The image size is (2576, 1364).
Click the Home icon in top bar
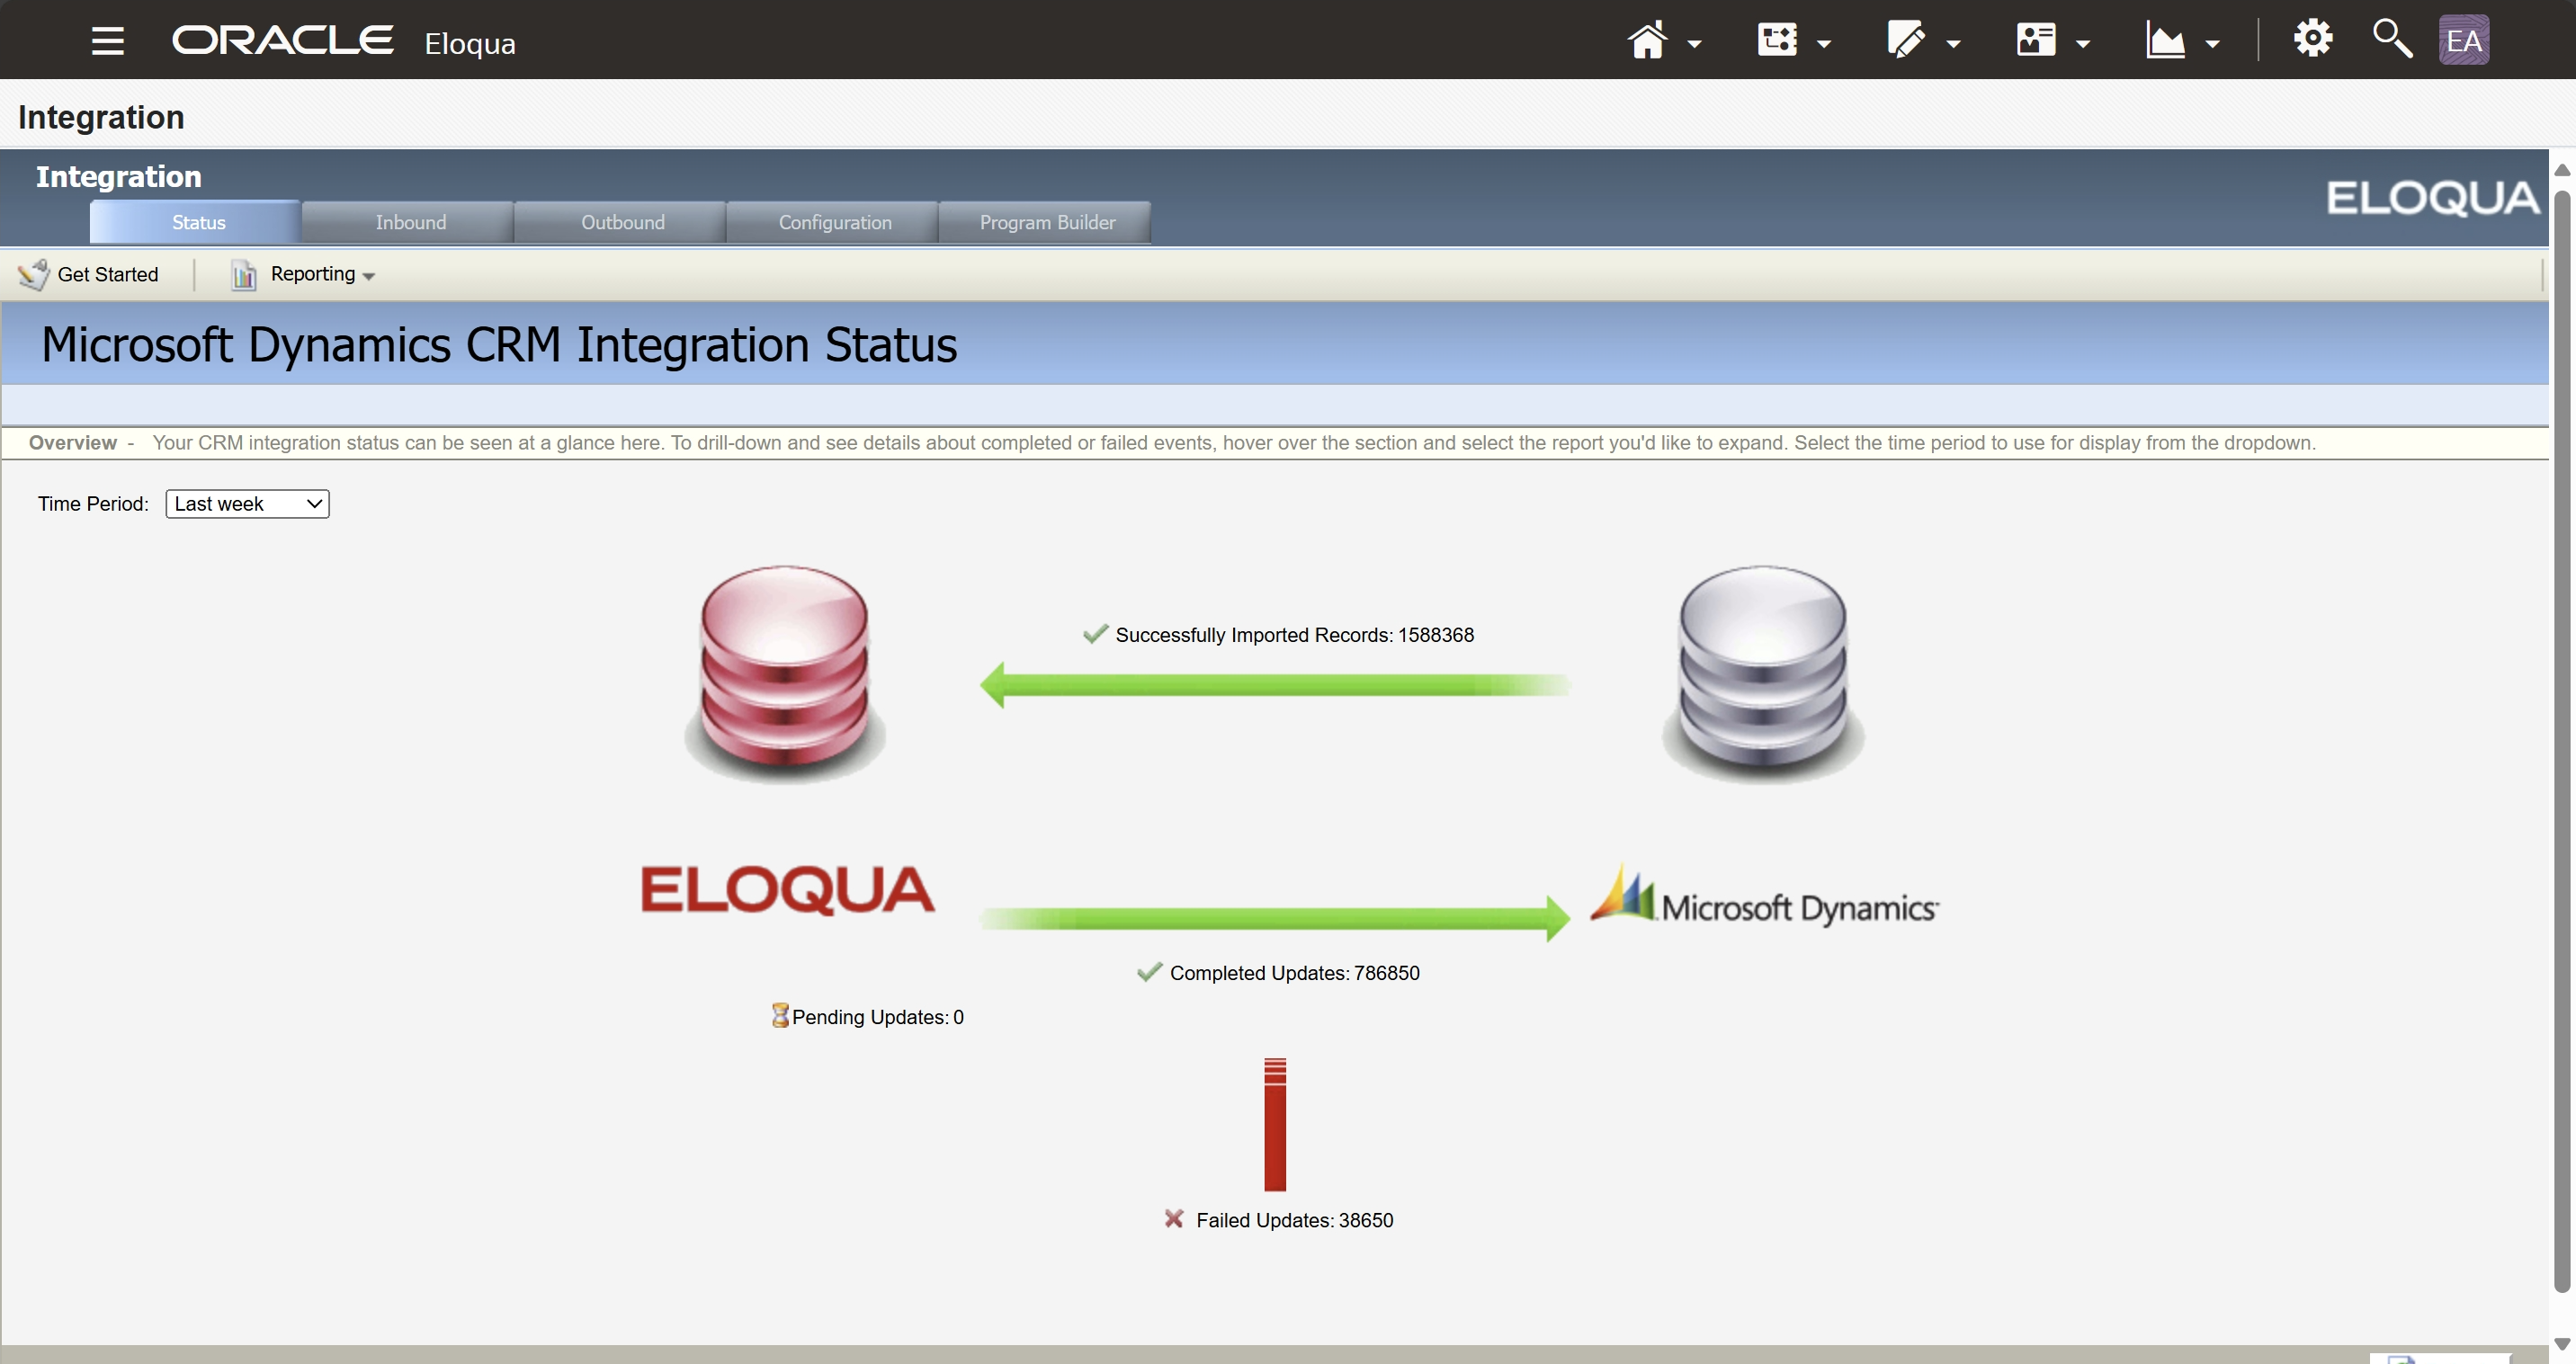(1647, 41)
